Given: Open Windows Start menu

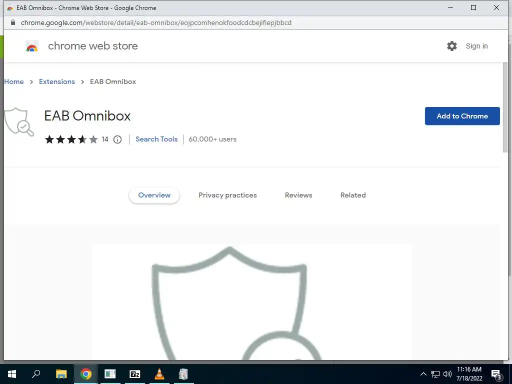Looking at the screenshot, I should 12,374.
